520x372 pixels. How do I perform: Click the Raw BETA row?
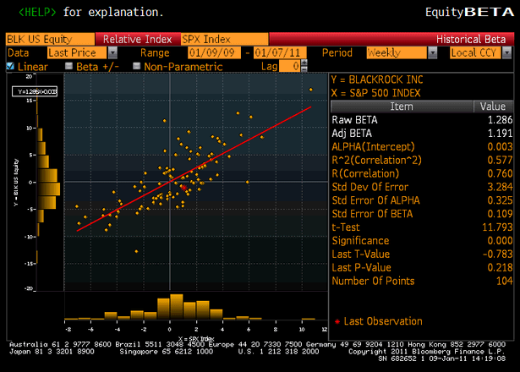click(x=422, y=120)
